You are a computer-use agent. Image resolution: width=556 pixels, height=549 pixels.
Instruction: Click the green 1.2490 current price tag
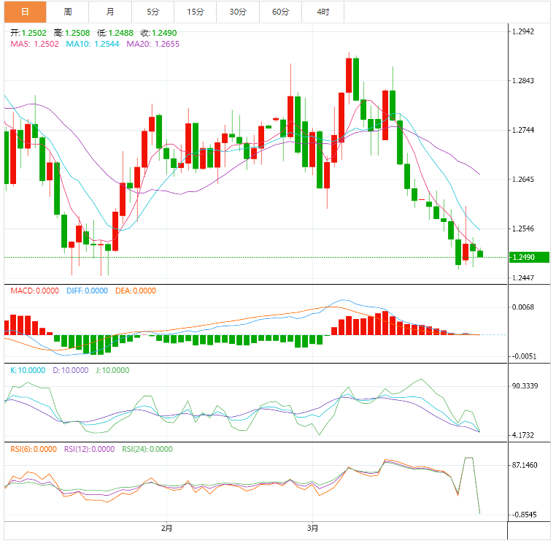(x=529, y=257)
